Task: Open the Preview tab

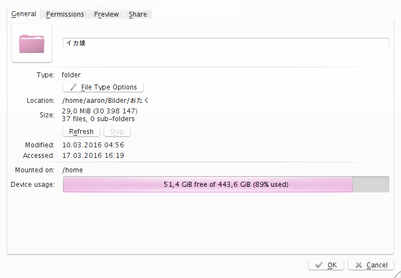Action: (x=106, y=14)
